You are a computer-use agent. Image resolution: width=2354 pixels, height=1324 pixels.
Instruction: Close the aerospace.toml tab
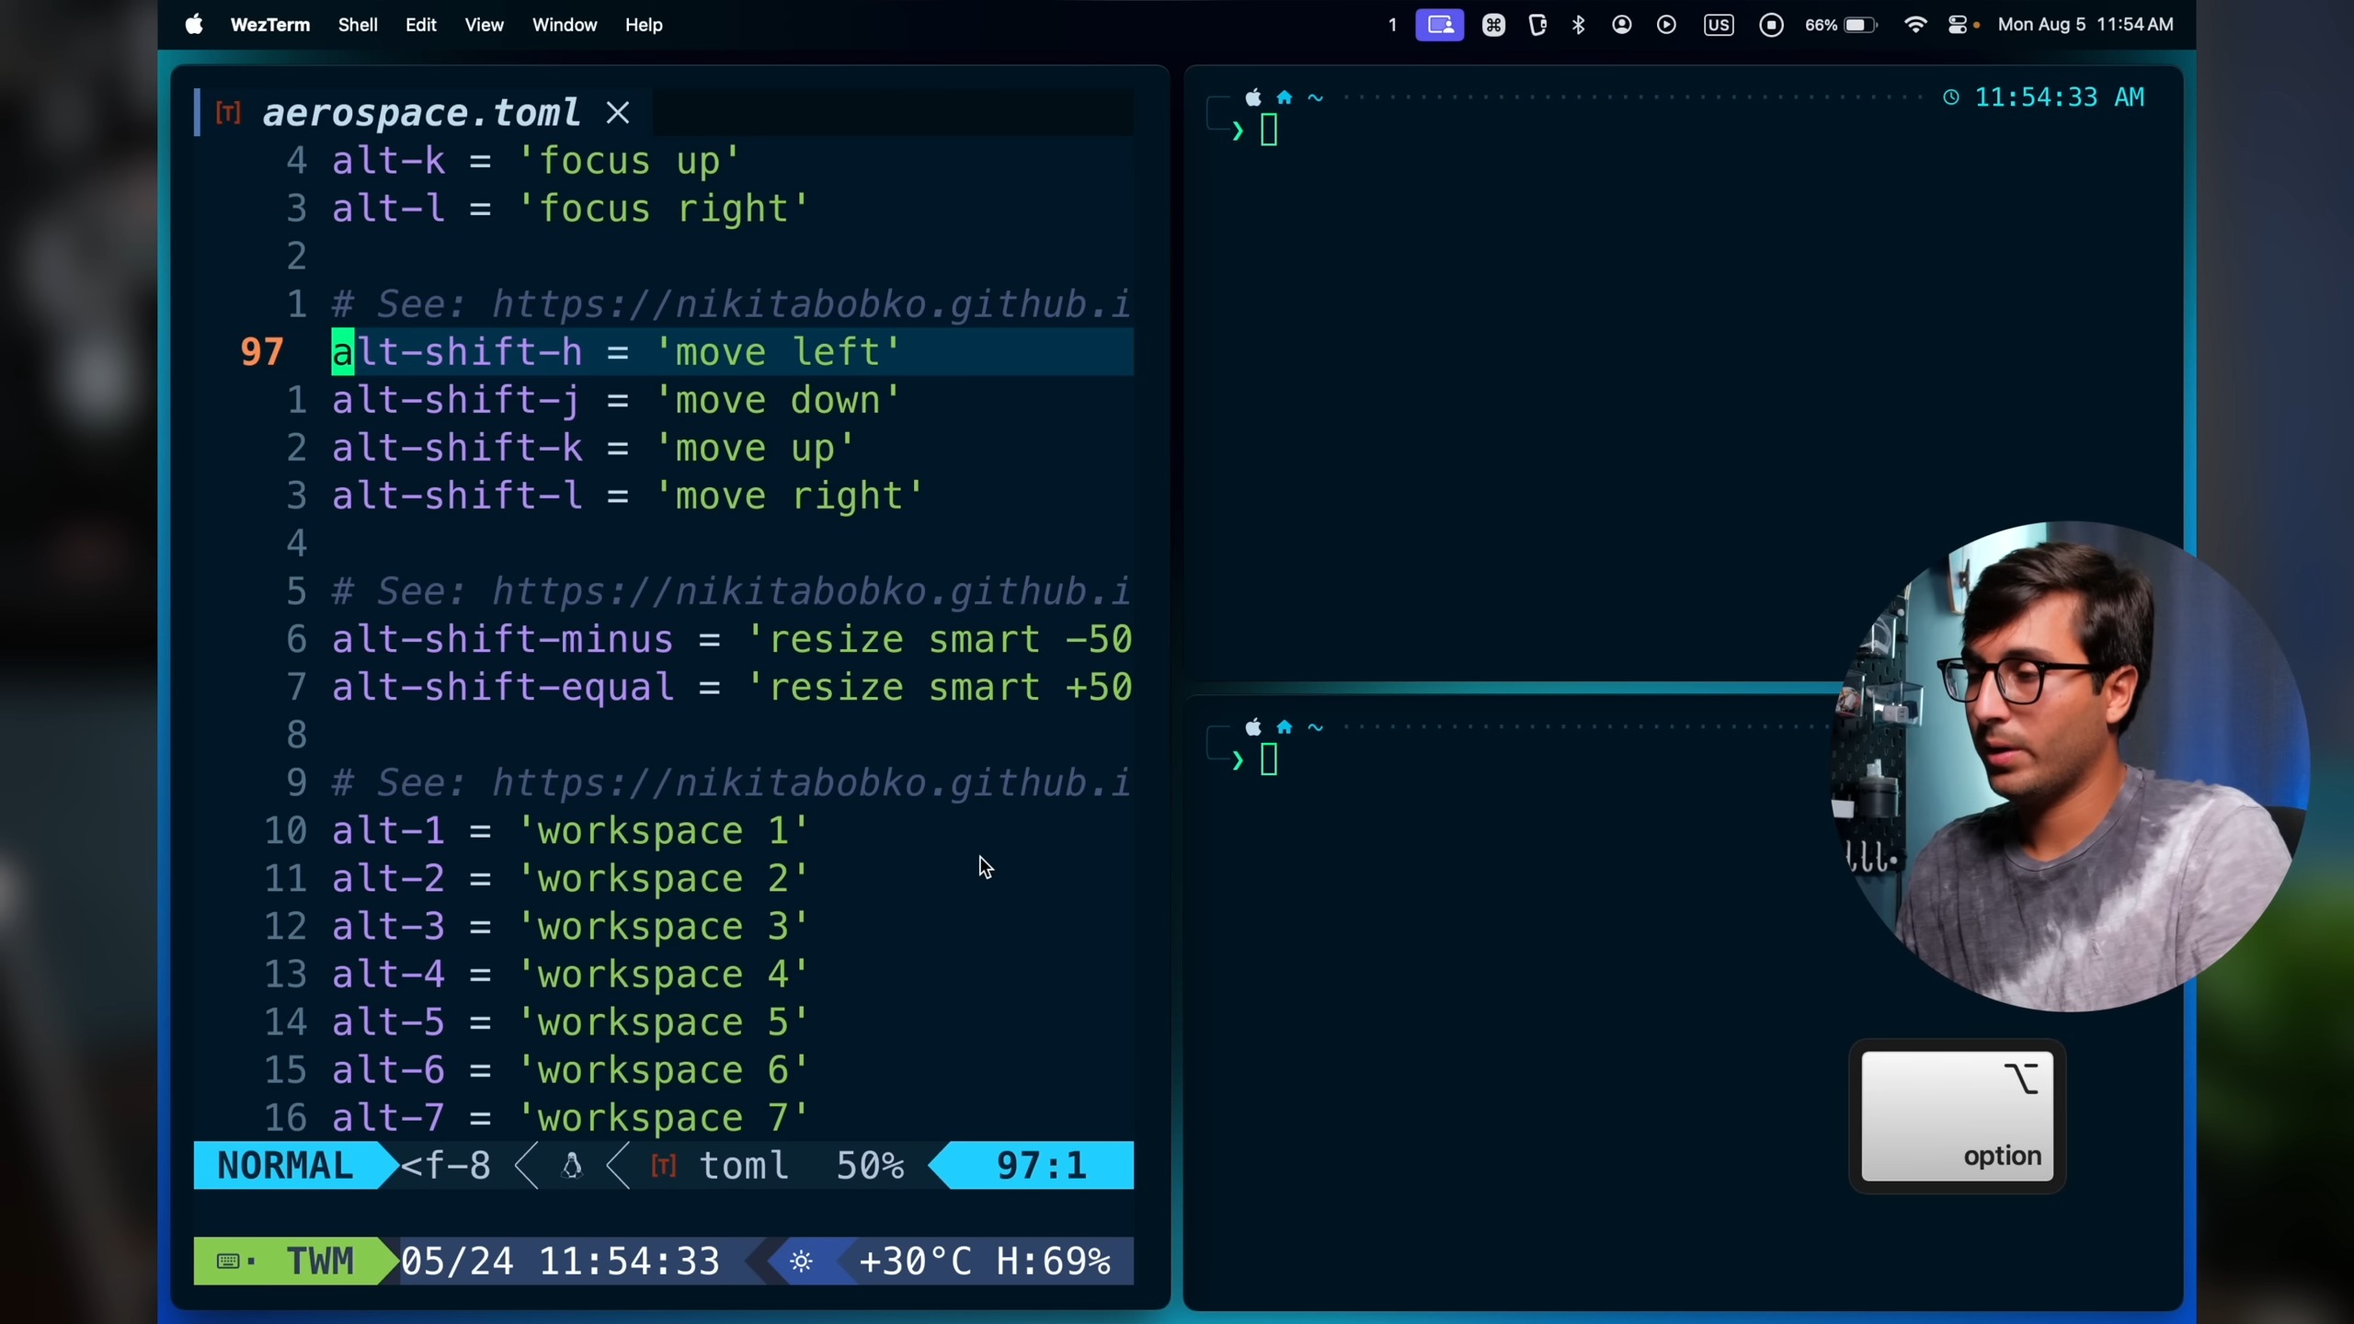pyautogui.click(x=618, y=113)
